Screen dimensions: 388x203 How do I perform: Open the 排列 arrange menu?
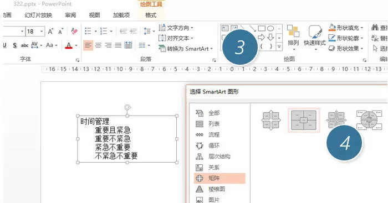293,38
